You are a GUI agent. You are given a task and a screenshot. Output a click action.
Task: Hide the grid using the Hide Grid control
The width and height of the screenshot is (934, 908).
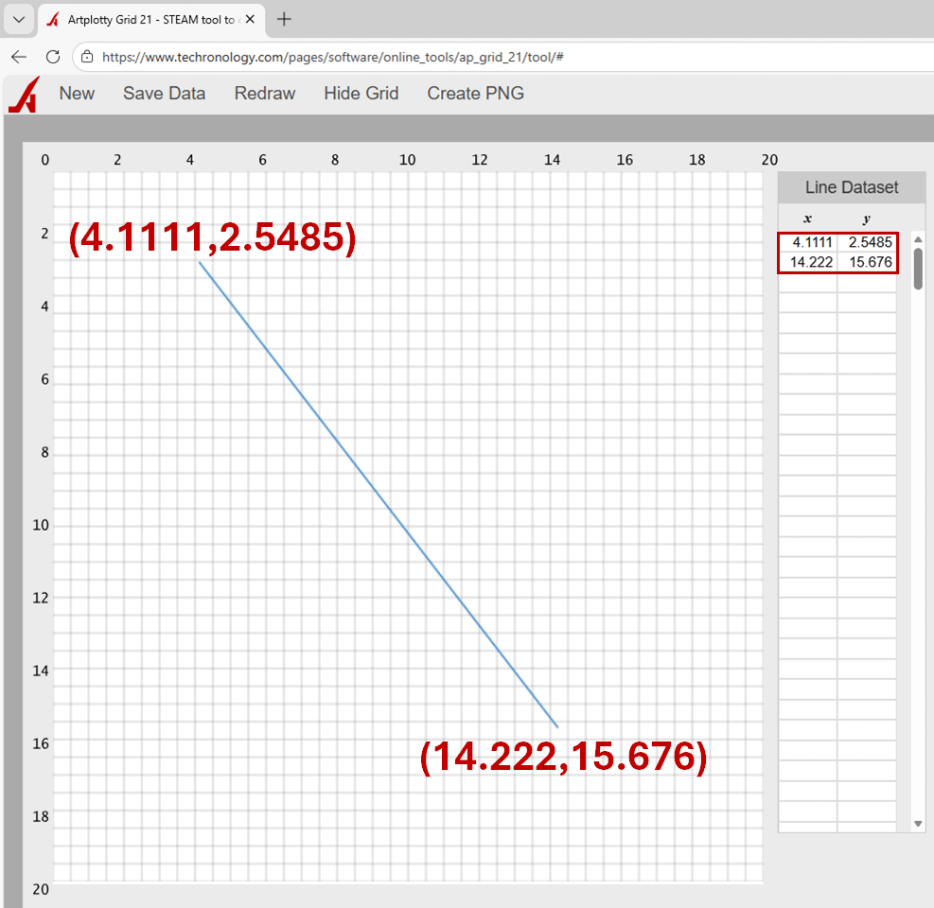tap(361, 93)
